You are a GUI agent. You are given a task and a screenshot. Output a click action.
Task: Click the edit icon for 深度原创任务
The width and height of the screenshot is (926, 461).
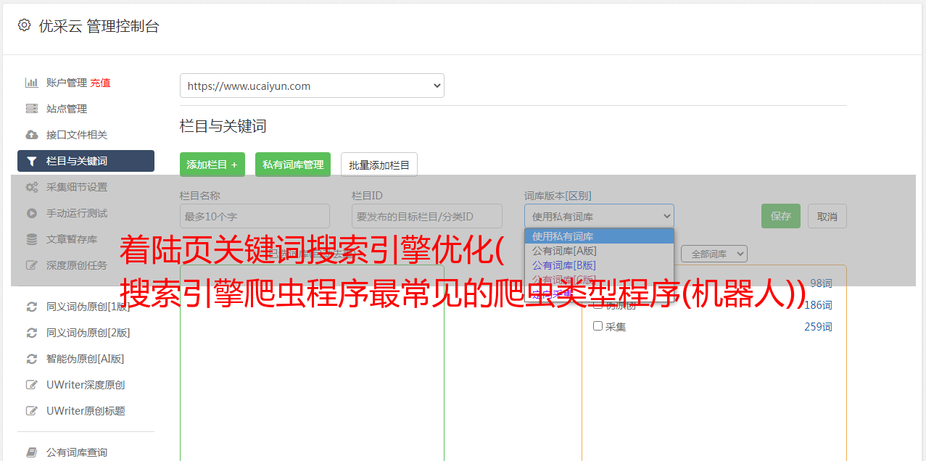(32, 265)
